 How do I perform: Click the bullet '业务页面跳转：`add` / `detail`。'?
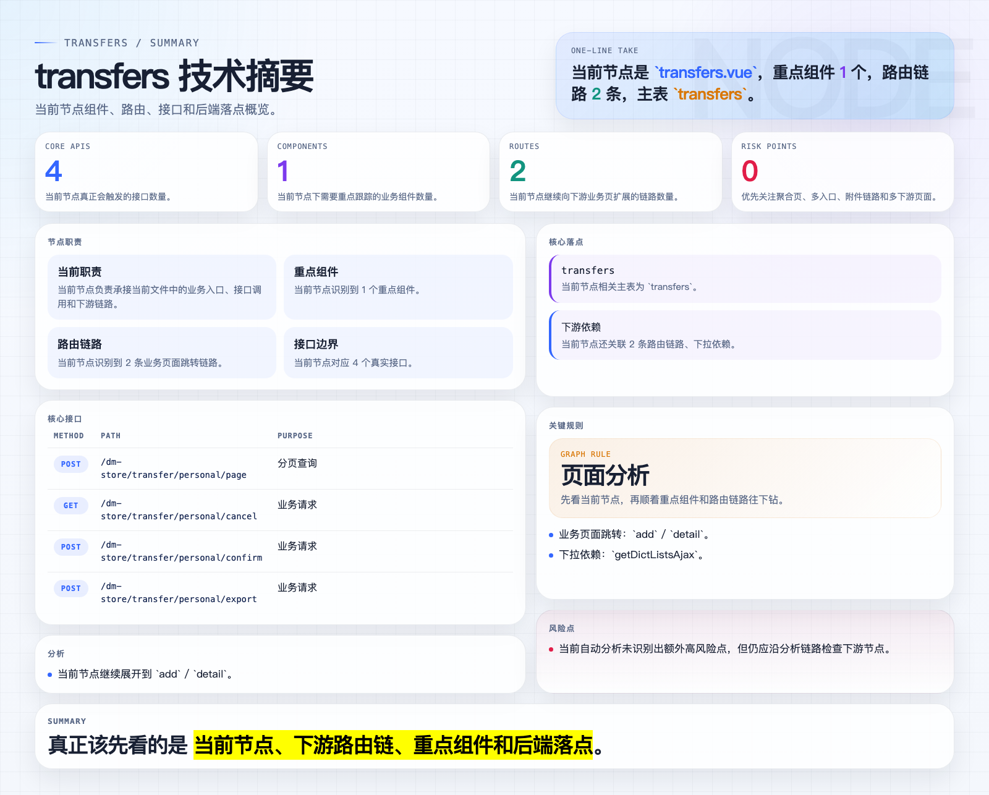click(x=635, y=535)
